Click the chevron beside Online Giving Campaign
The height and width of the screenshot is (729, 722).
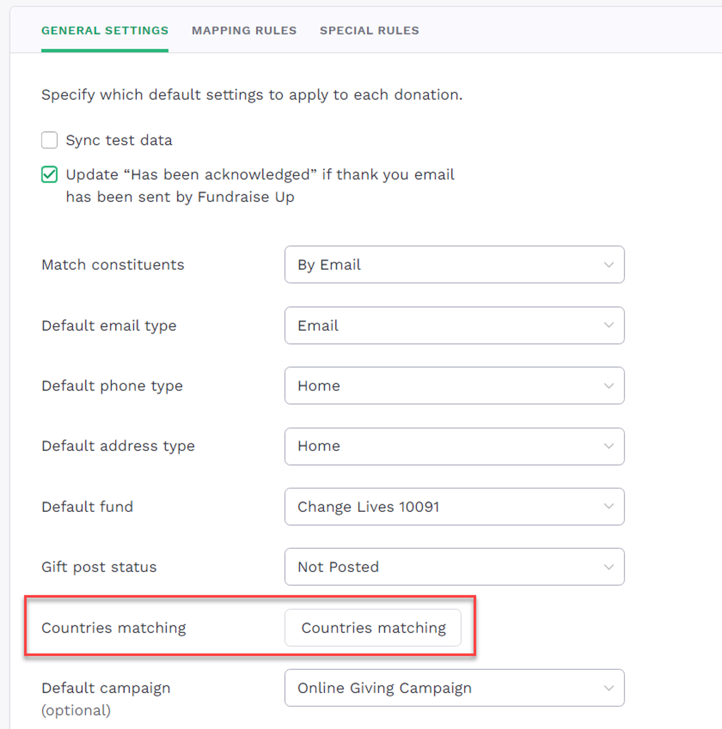609,688
